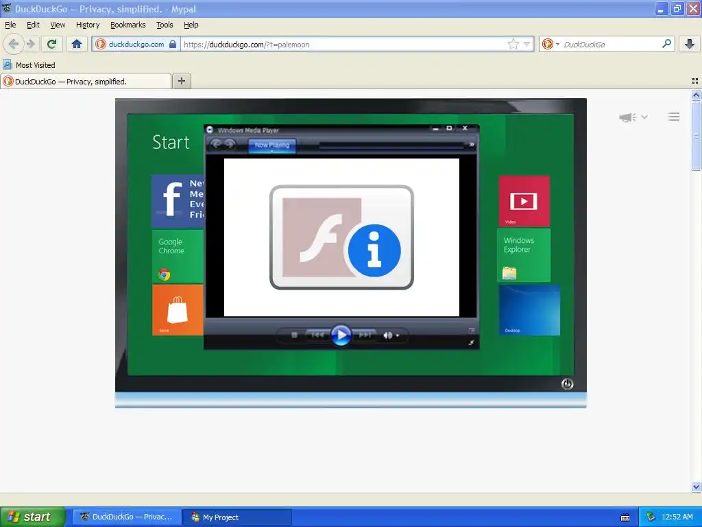Bookmark this page with the star
Viewport: 702px width, 527px height.
click(513, 44)
